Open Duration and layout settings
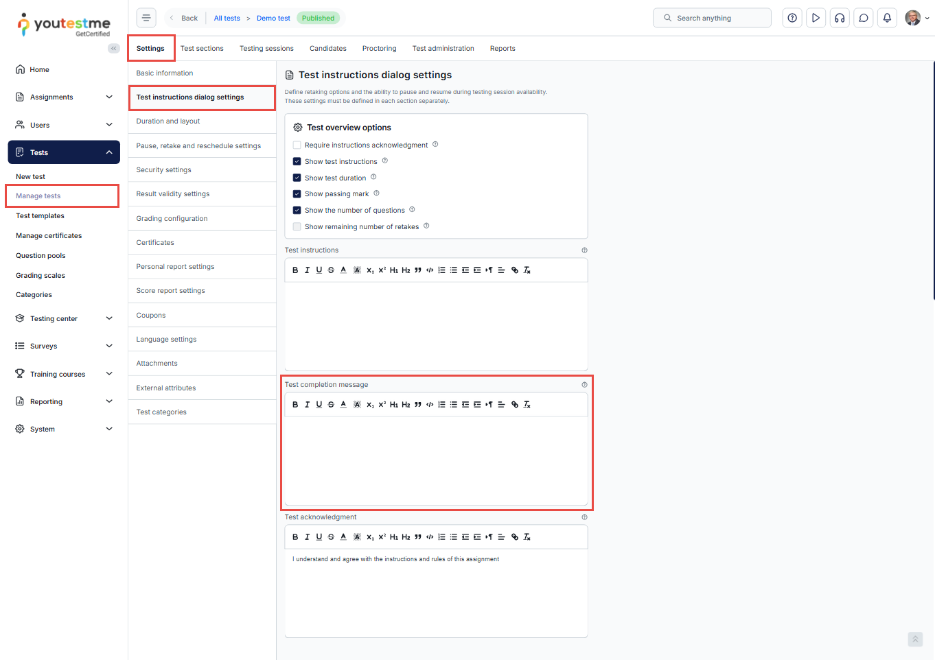This screenshot has height=660, width=935. point(202,121)
